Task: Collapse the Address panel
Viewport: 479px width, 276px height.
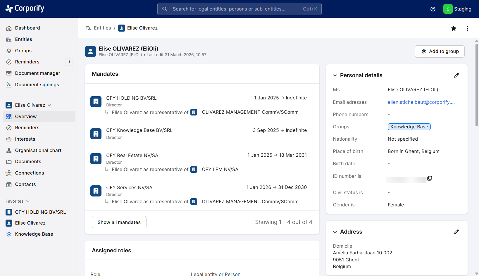Action: tap(335, 232)
